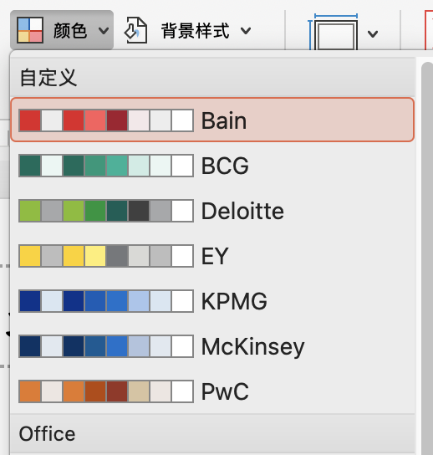Click the 自定义 section header
Image resolution: width=433 pixels, height=455 pixels.
tap(212, 77)
